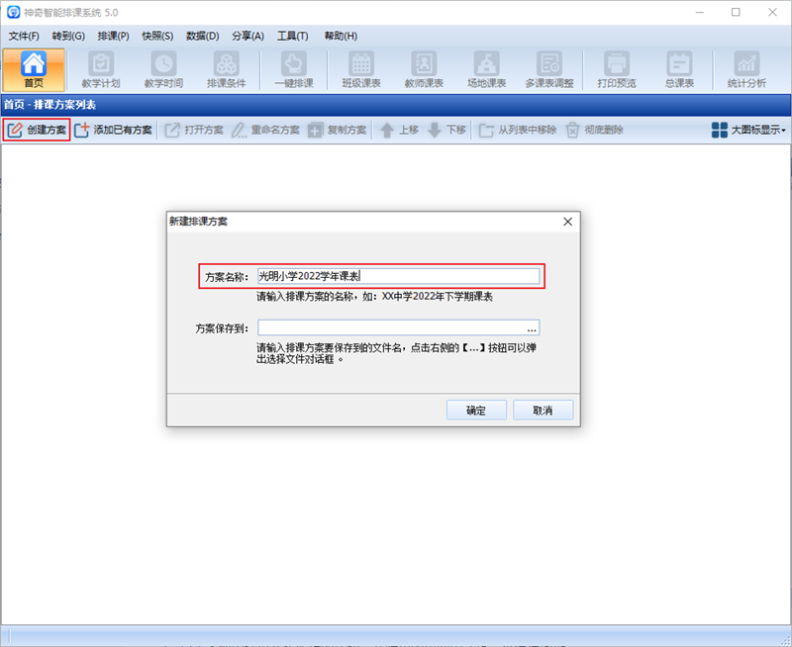The image size is (792, 647).
Task: Click 重命名方案 rename scheme
Action: [265, 130]
